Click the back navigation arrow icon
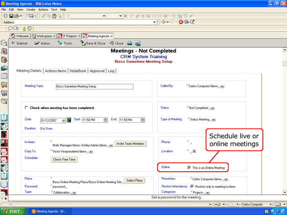Screen dimensions: 287x215 163,22
